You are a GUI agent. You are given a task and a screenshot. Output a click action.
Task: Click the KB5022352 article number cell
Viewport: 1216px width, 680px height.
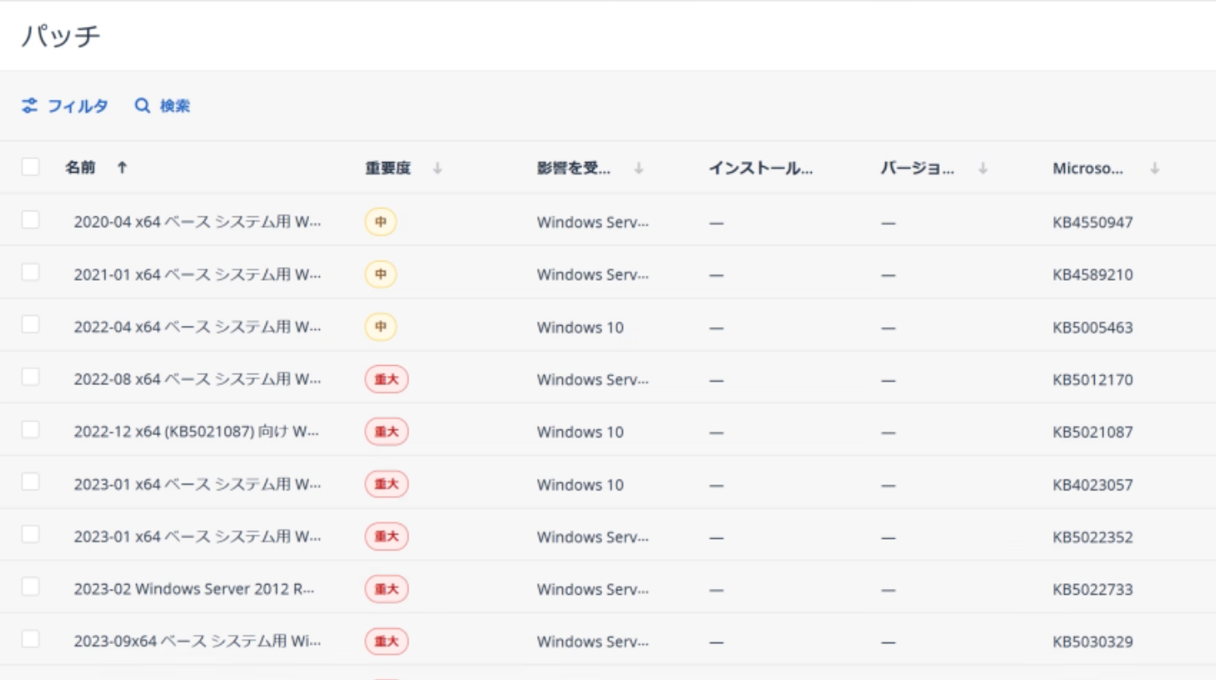(1092, 537)
